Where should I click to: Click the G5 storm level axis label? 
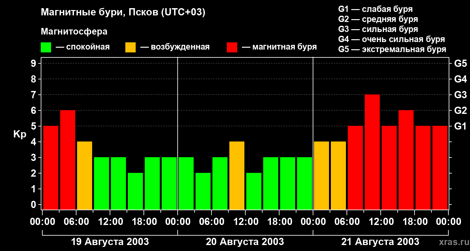point(460,63)
